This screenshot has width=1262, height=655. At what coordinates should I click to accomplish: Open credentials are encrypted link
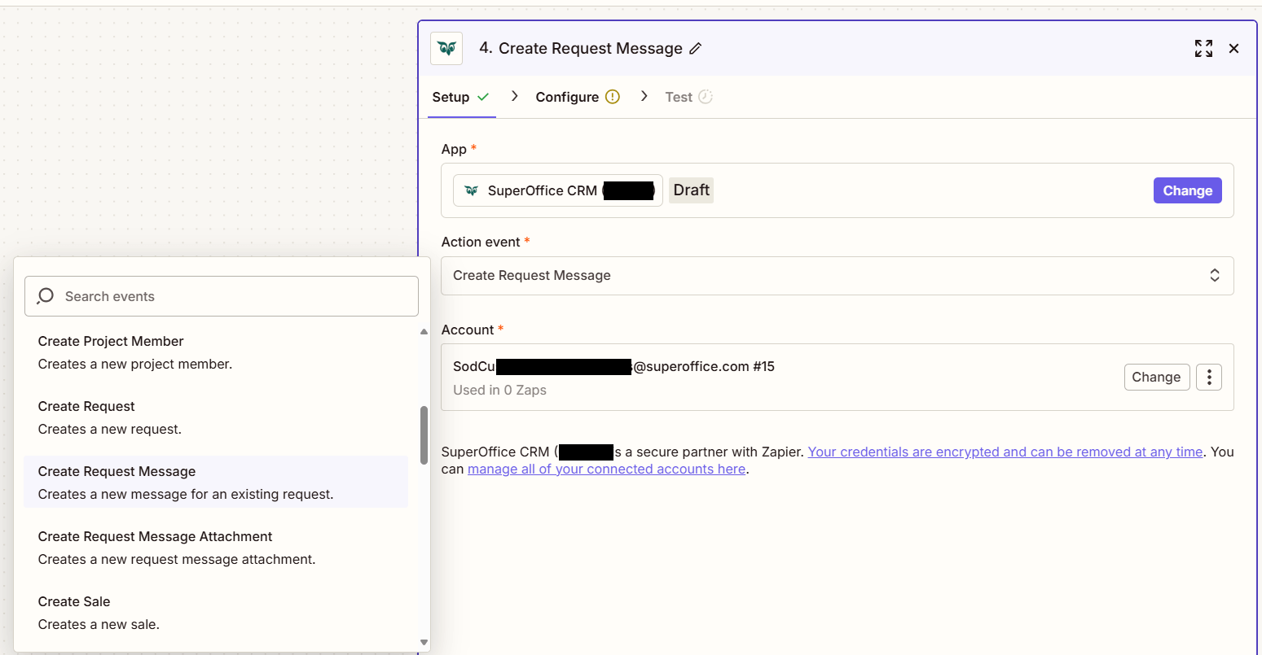tap(1005, 452)
